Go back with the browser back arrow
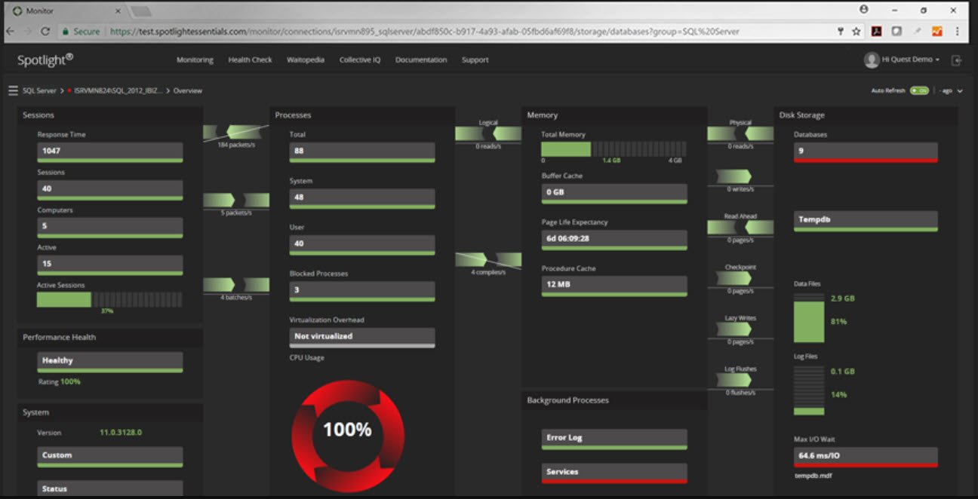This screenshot has width=978, height=499. coord(10,32)
